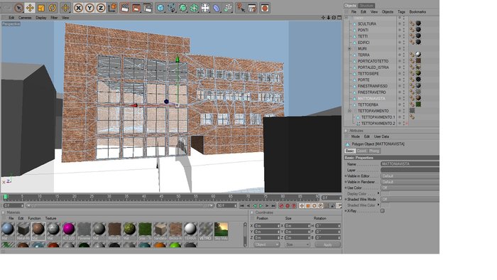497x280 pixels.
Task: Open the spline tools icon
Action: pos(172,8)
